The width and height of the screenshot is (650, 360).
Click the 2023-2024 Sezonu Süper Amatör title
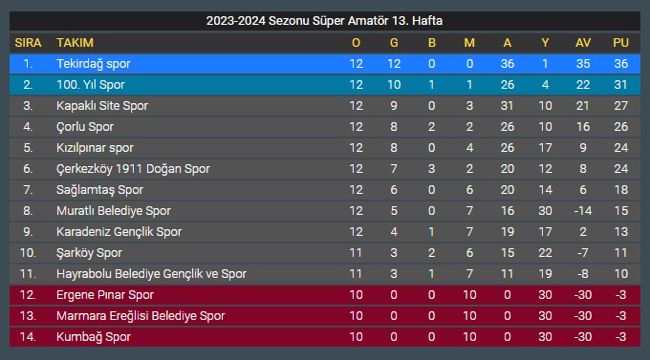click(x=325, y=21)
